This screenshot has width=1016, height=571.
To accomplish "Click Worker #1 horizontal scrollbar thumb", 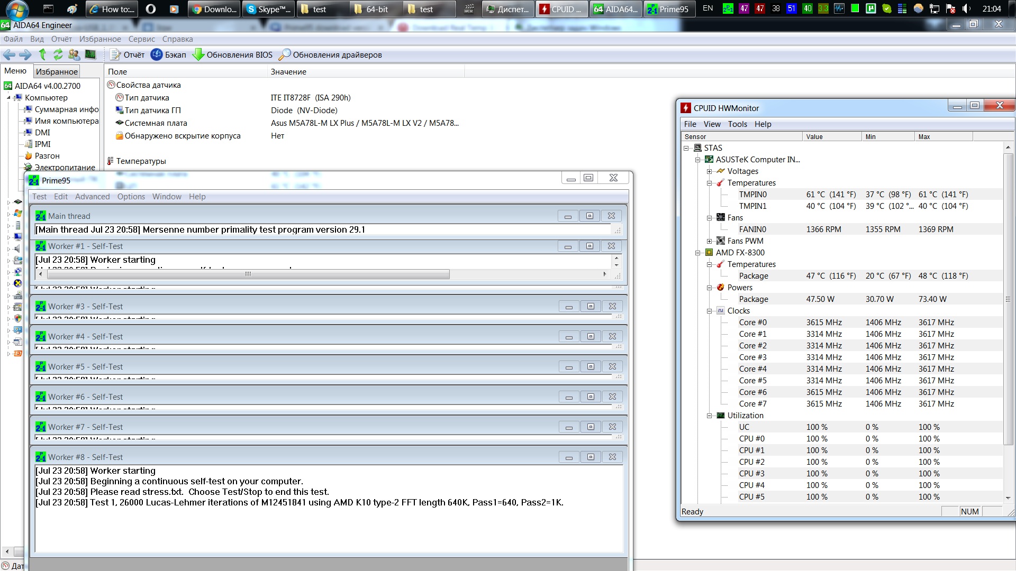I will pos(248,274).
